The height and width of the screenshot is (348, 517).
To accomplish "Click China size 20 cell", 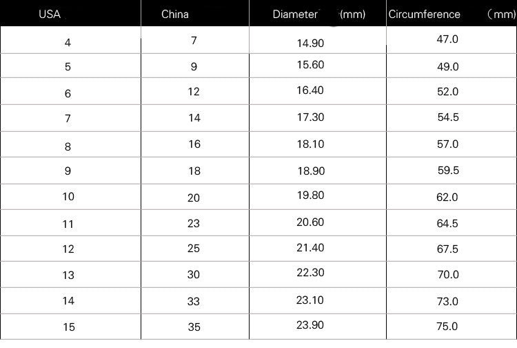I will [194, 198].
